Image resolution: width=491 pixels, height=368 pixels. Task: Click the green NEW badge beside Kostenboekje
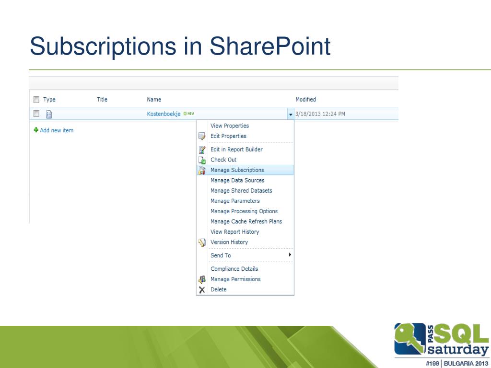(x=189, y=114)
